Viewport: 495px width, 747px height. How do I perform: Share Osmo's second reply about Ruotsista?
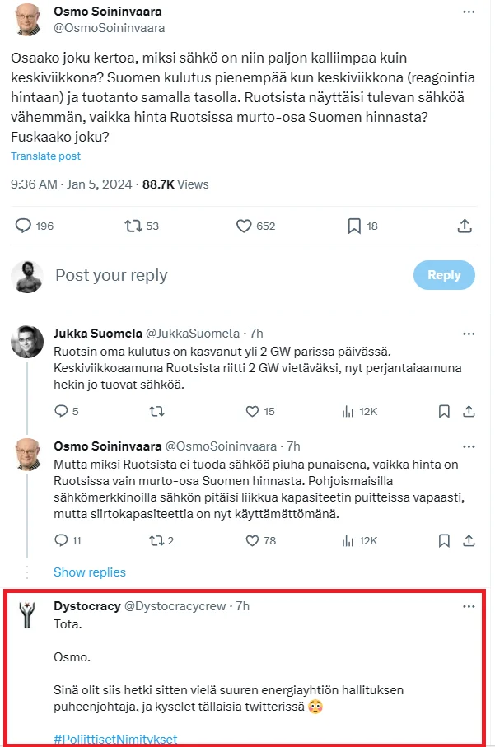coord(469,541)
